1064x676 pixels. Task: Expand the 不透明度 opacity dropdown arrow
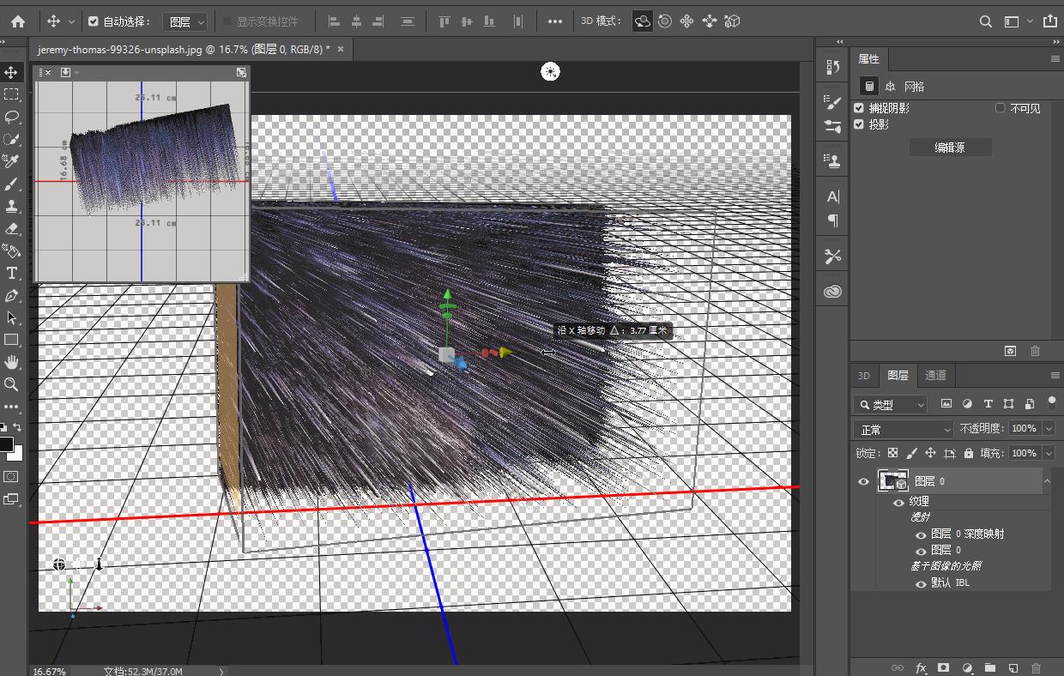(x=1048, y=428)
